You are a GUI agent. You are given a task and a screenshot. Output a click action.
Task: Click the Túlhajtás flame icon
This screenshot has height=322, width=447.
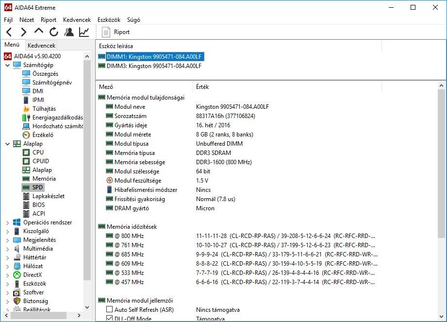pyautogui.click(x=26, y=109)
